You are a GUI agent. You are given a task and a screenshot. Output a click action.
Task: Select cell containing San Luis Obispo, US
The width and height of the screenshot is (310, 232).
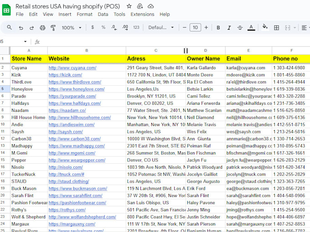coord(156,203)
